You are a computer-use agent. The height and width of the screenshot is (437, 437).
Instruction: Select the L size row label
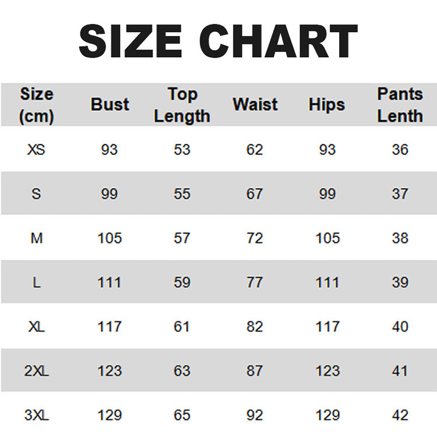coord(36,283)
